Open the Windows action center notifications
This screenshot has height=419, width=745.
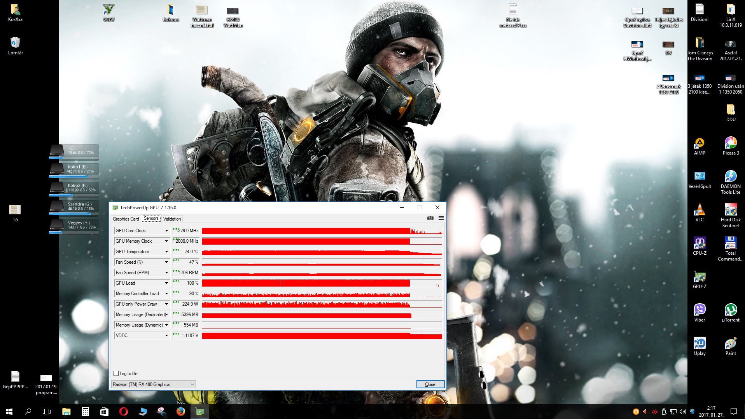coord(734,412)
